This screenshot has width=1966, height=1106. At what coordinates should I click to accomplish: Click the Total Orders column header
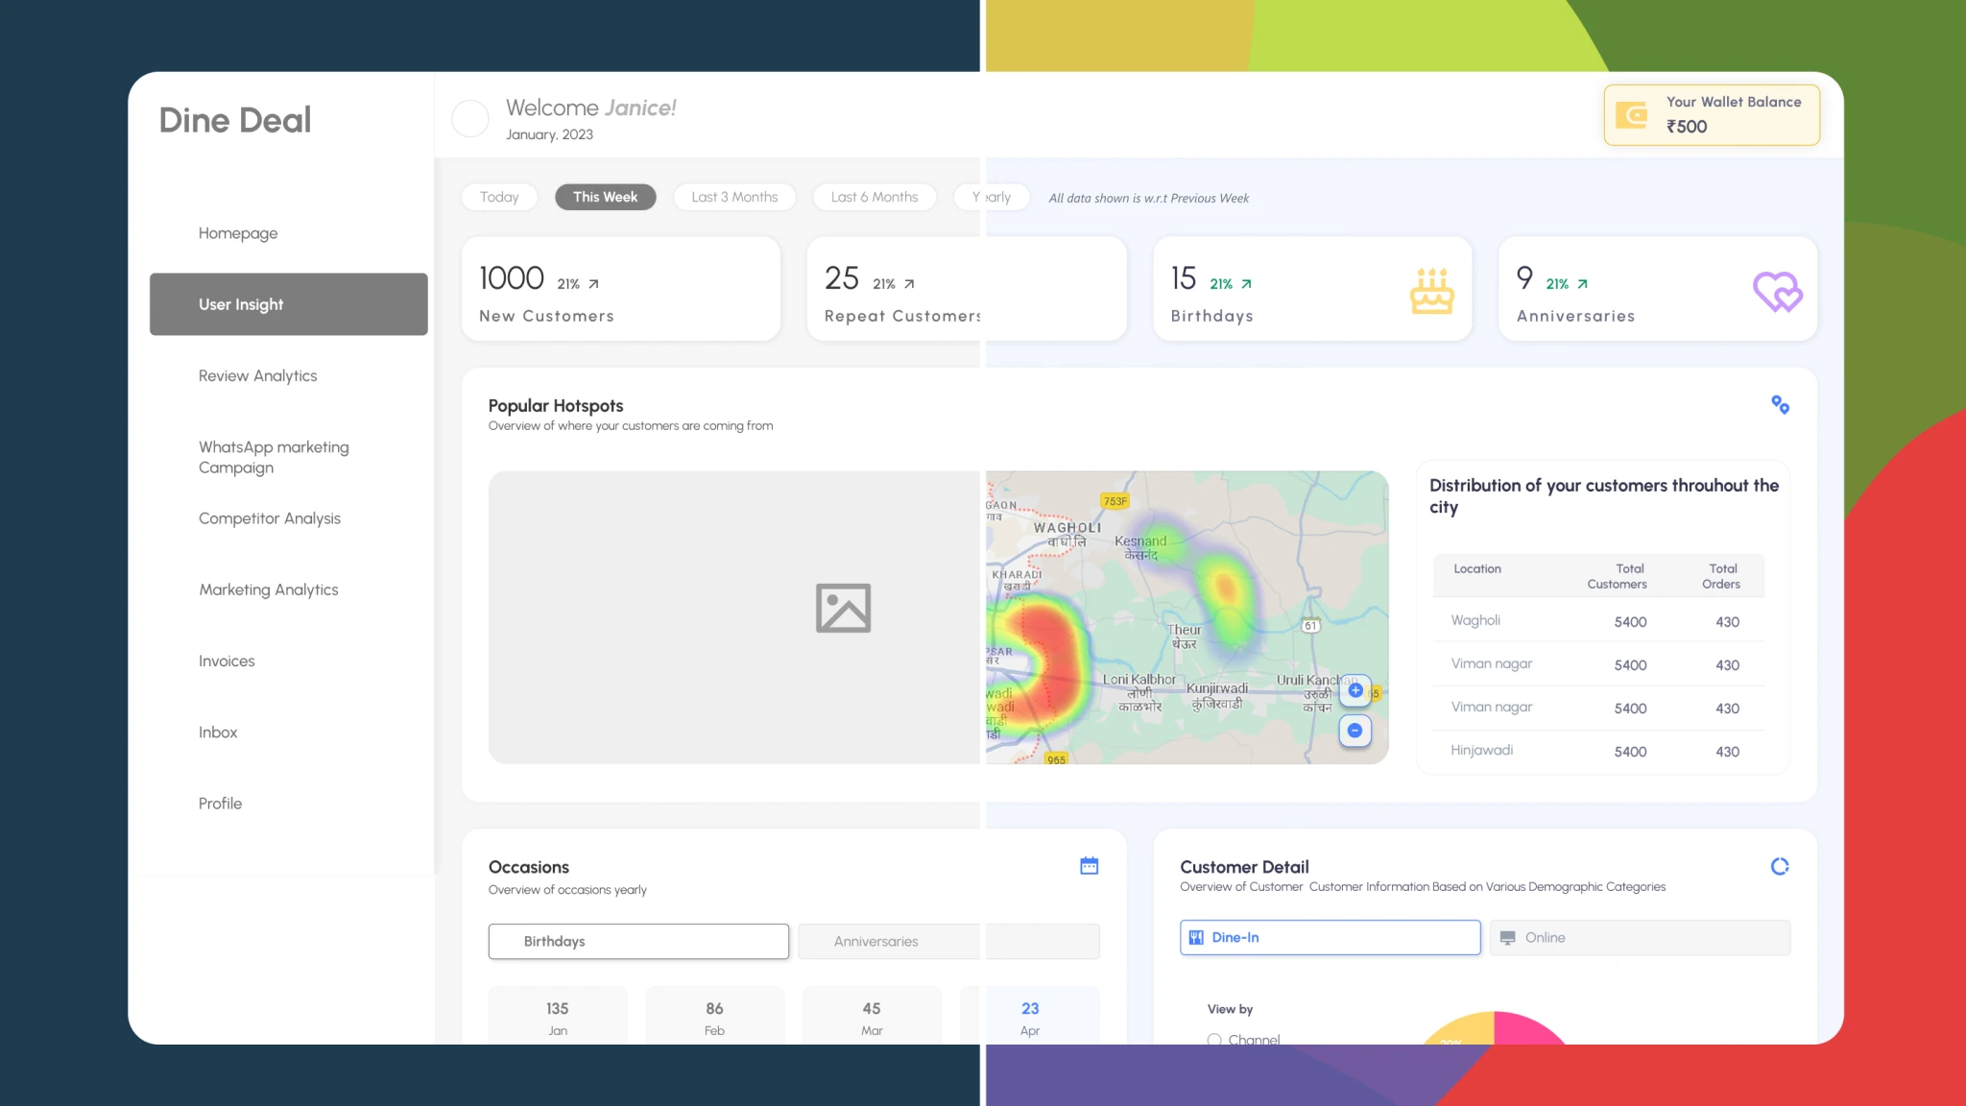click(1722, 576)
